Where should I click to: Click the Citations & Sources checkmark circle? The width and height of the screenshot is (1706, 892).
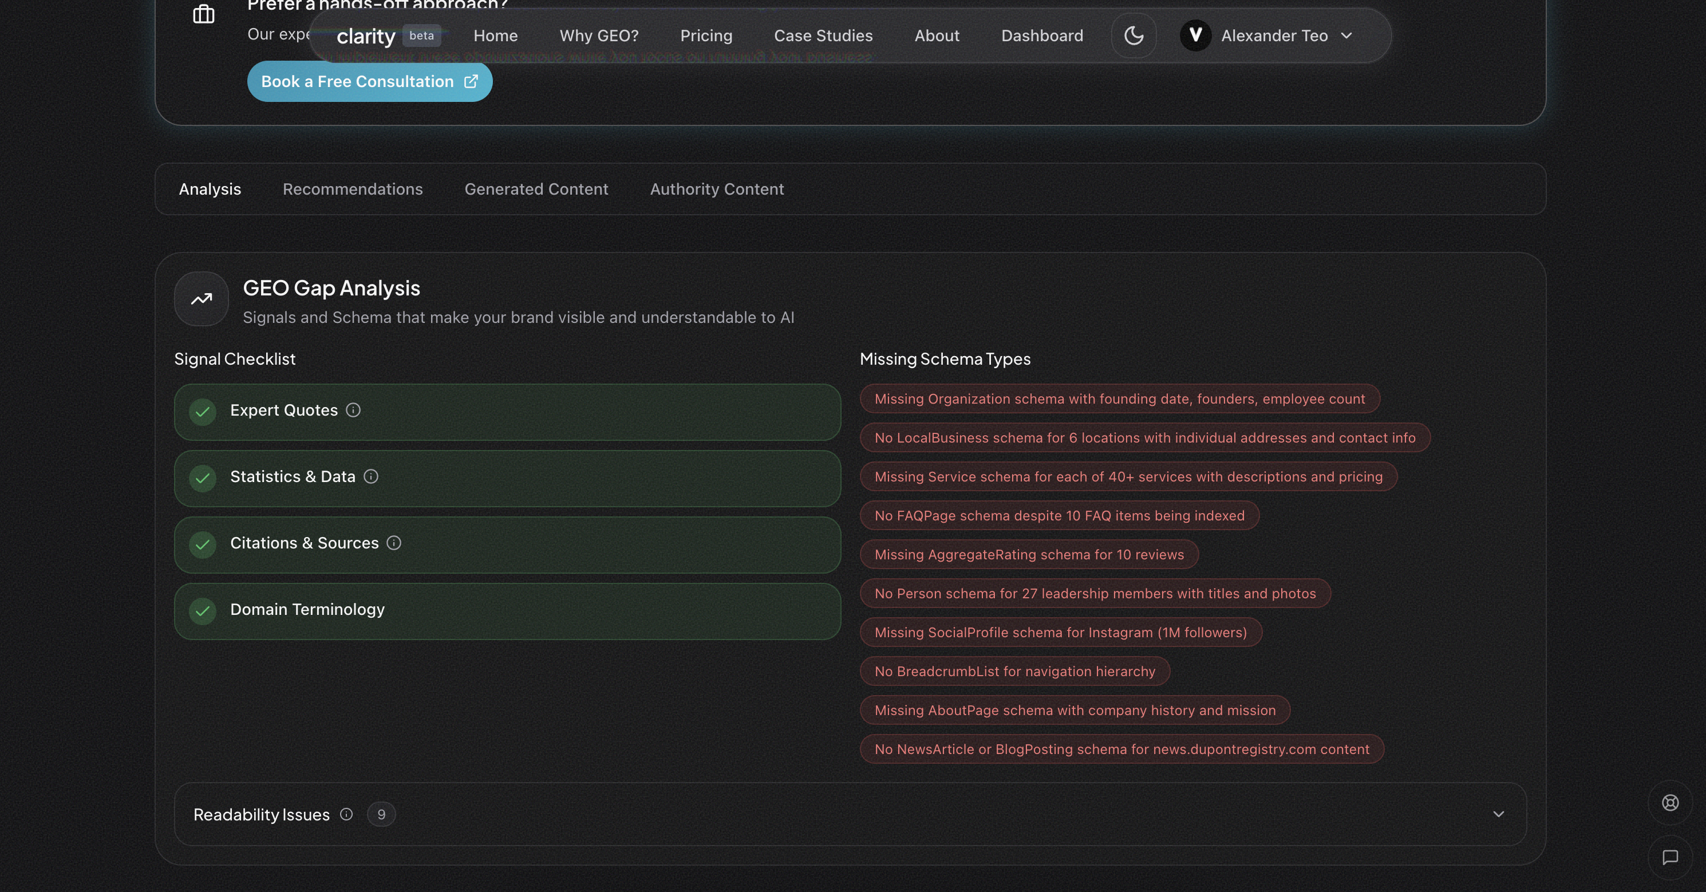point(202,545)
